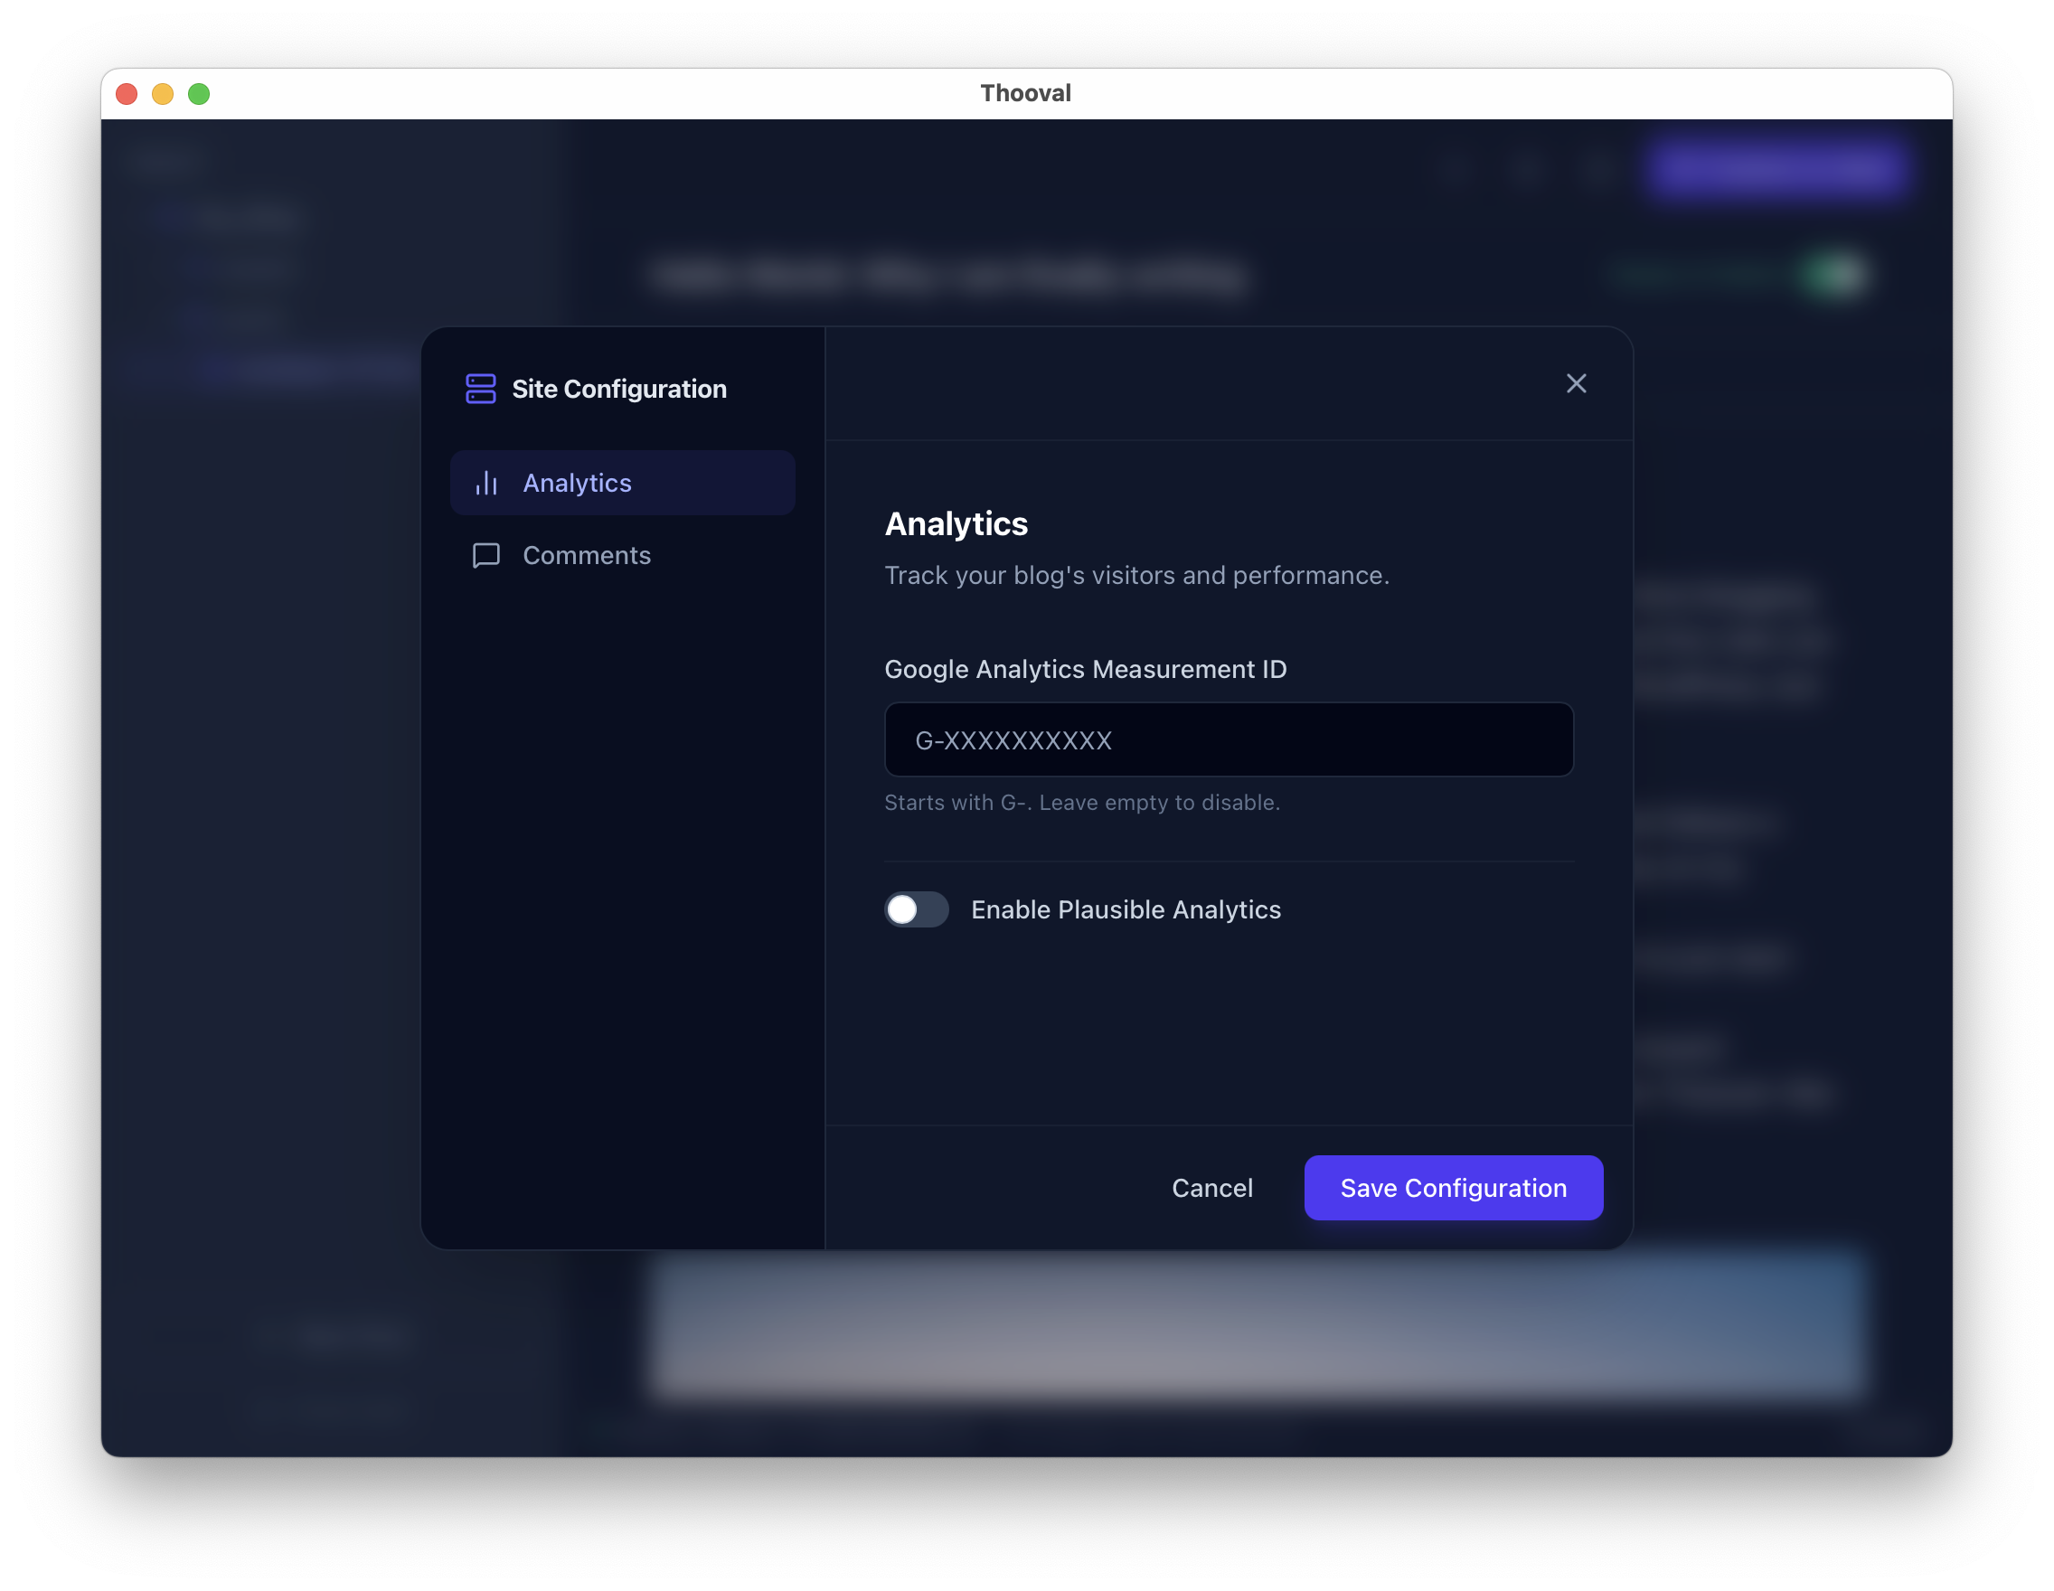Close the dialog with the X icon
The width and height of the screenshot is (2054, 1591).
pyautogui.click(x=1575, y=383)
